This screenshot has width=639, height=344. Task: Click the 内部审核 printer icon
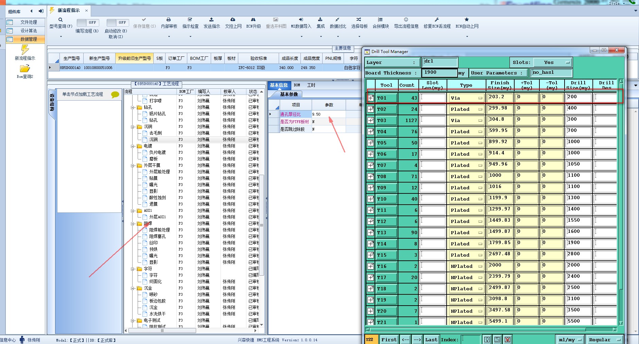pyautogui.click(x=169, y=20)
